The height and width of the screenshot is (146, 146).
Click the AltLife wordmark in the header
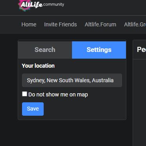(31, 5)
